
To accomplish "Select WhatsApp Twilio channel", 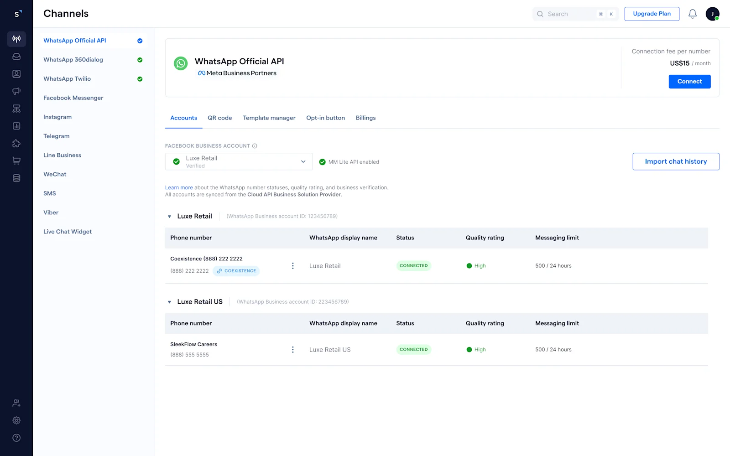I will [x=93, y=79].
